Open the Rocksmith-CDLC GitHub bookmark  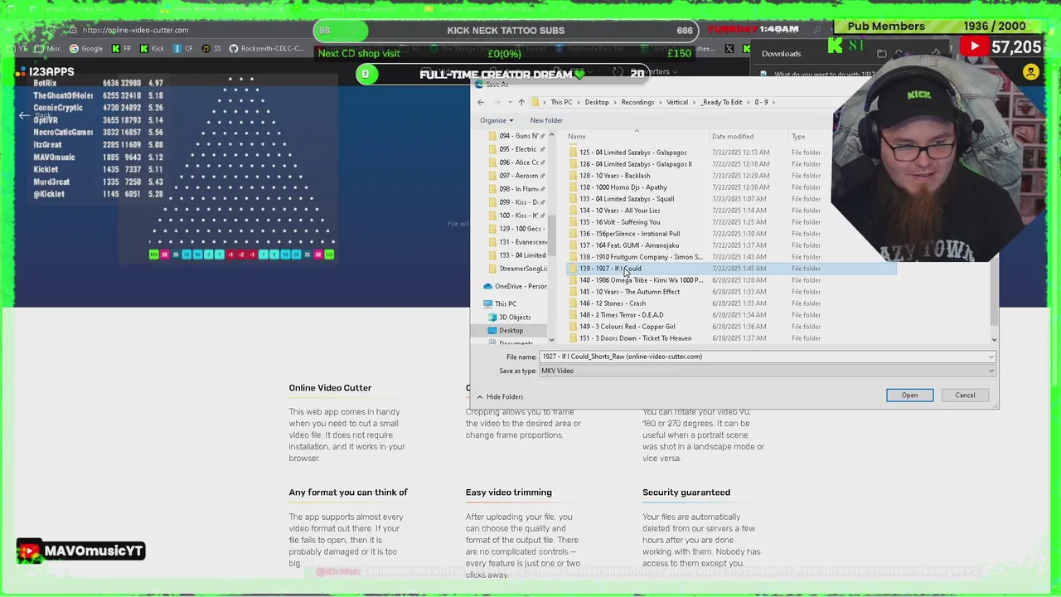pyautogui.click(x=267, y=48)
